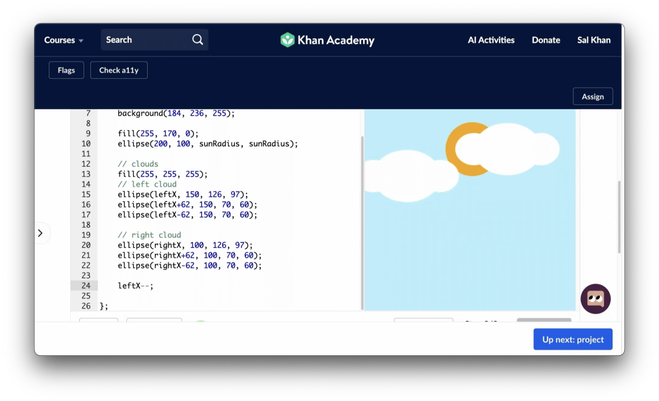Continue with Up next: project
Viewport: 659px width, 401px height.
tap(573, 339)
